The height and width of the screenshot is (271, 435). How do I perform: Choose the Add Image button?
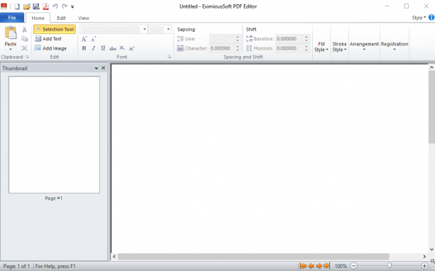[50, 48]
